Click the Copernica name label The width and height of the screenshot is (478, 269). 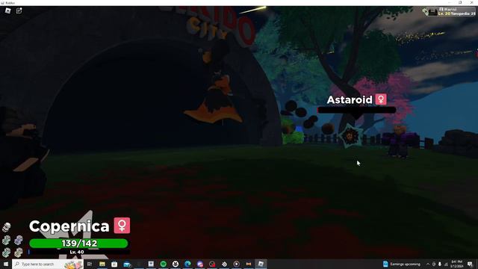[69, 226]
